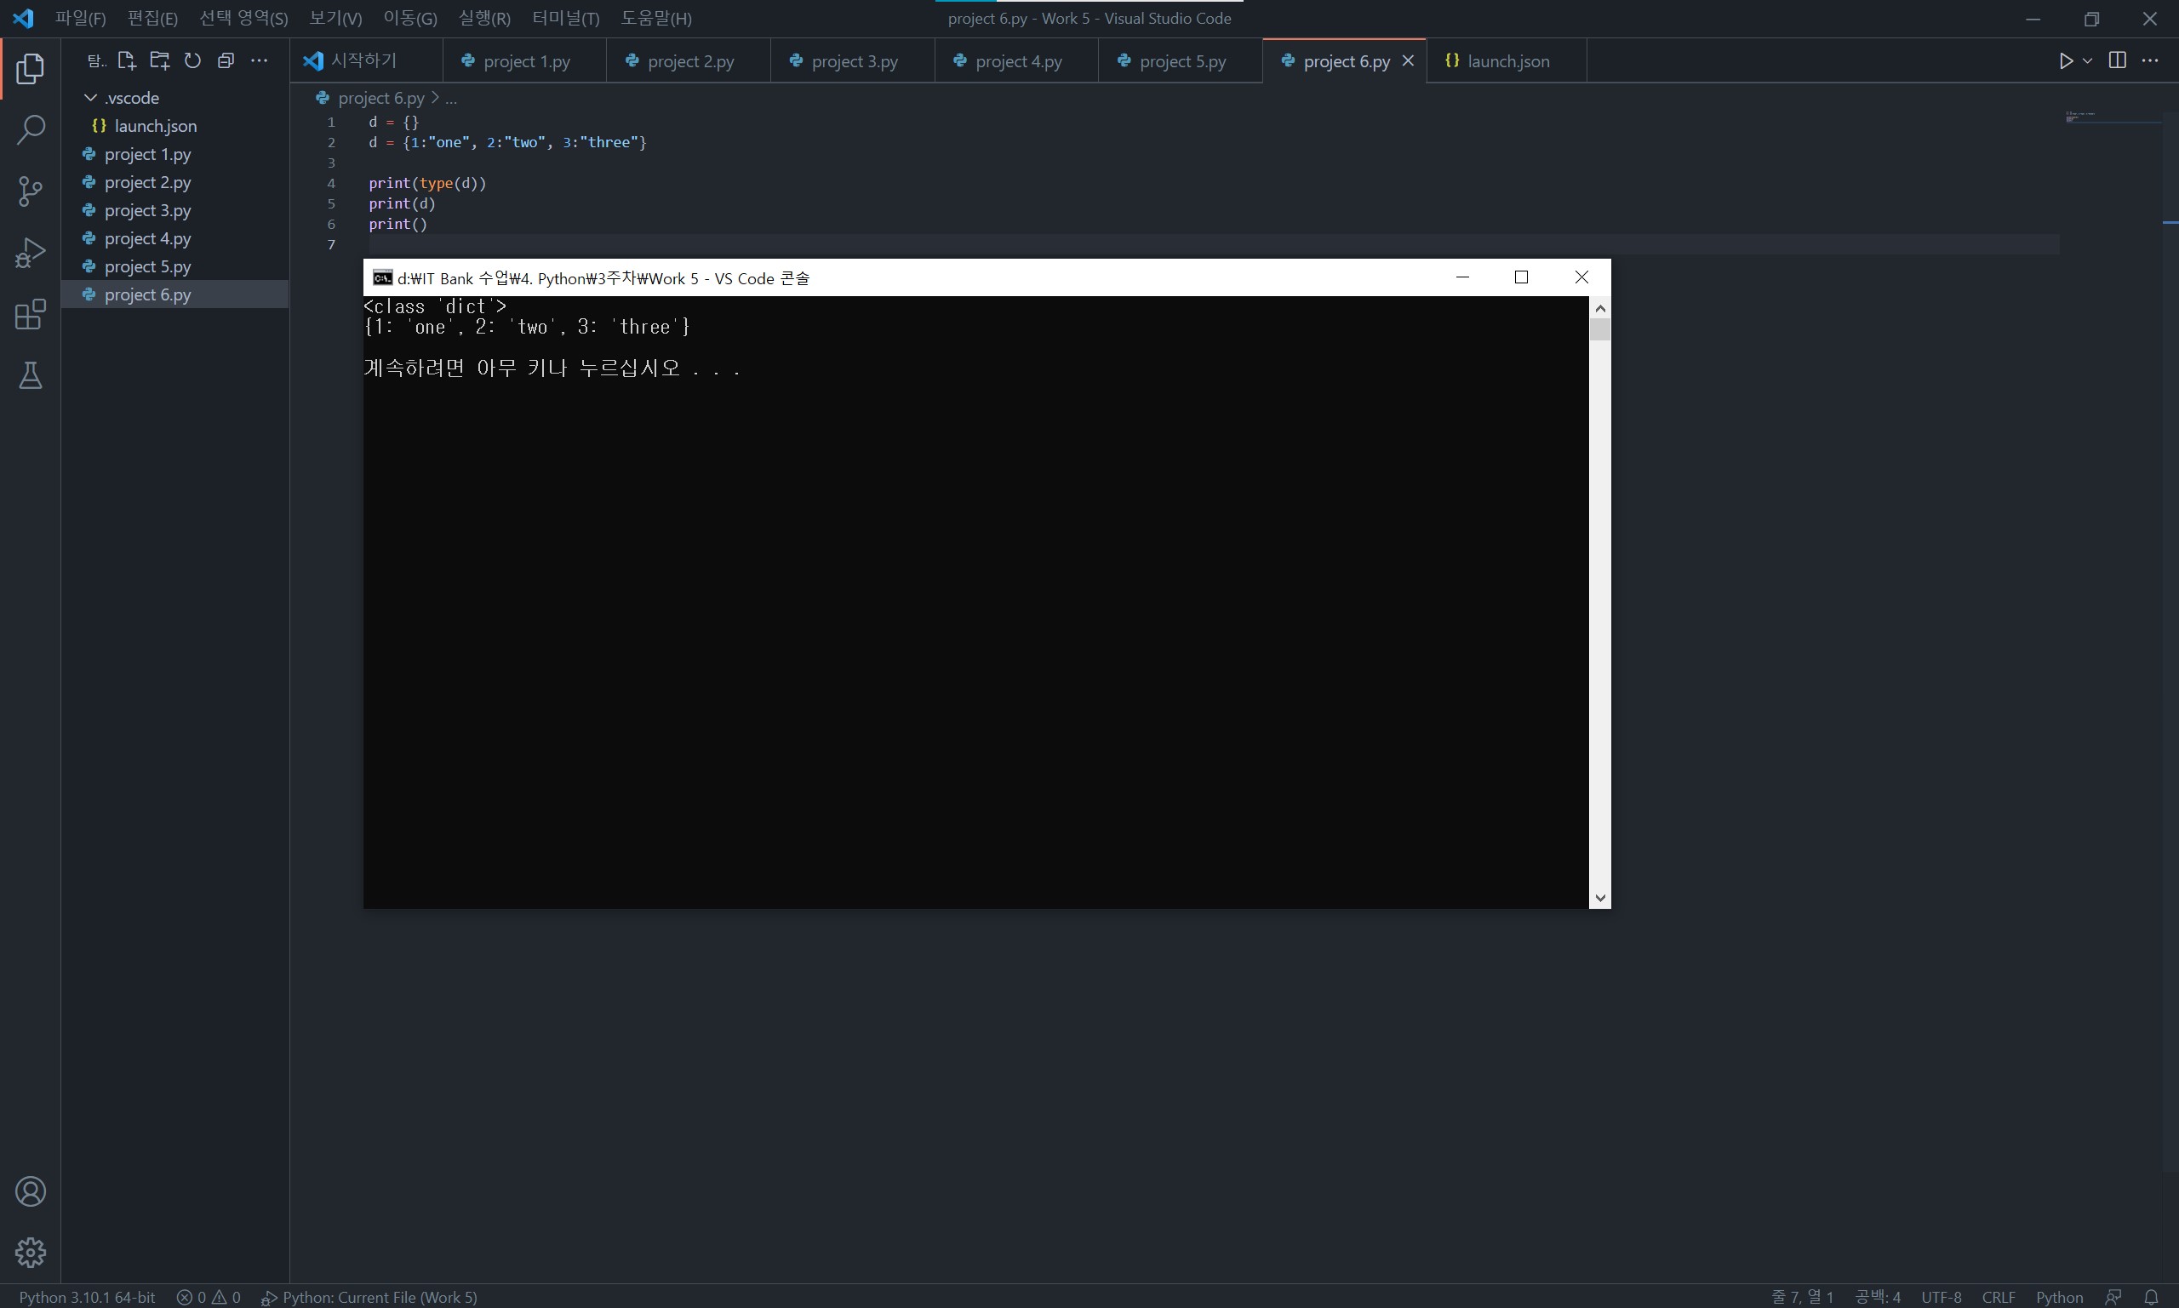Open the Search view in the activity bar
The image size is (2179, 1308).
tap(31, 129)
